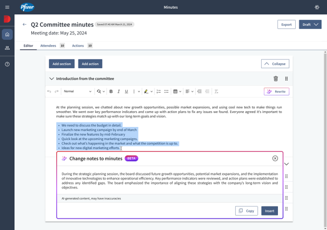Apply bold formatting
This screenshot has height=230, width=327.
click(111, 92)
